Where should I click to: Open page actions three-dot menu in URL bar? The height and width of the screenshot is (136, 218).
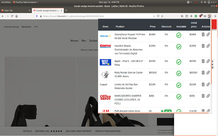coord(154,16)
